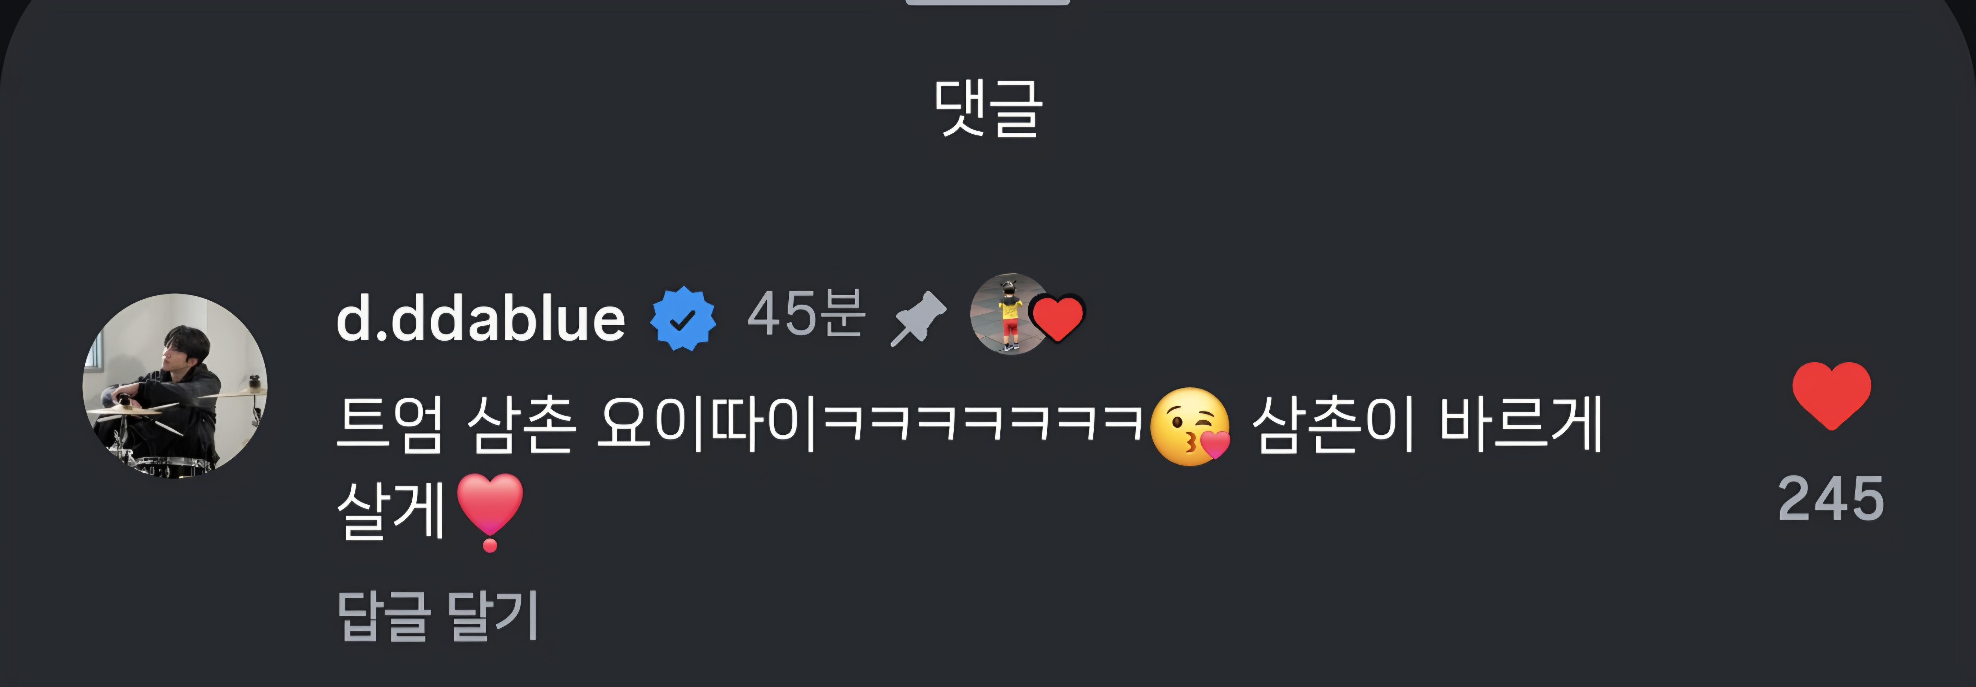Screen dimensions: 1976x687
Task: Click the pinned comment pin icon
Action: pos(918,318)
